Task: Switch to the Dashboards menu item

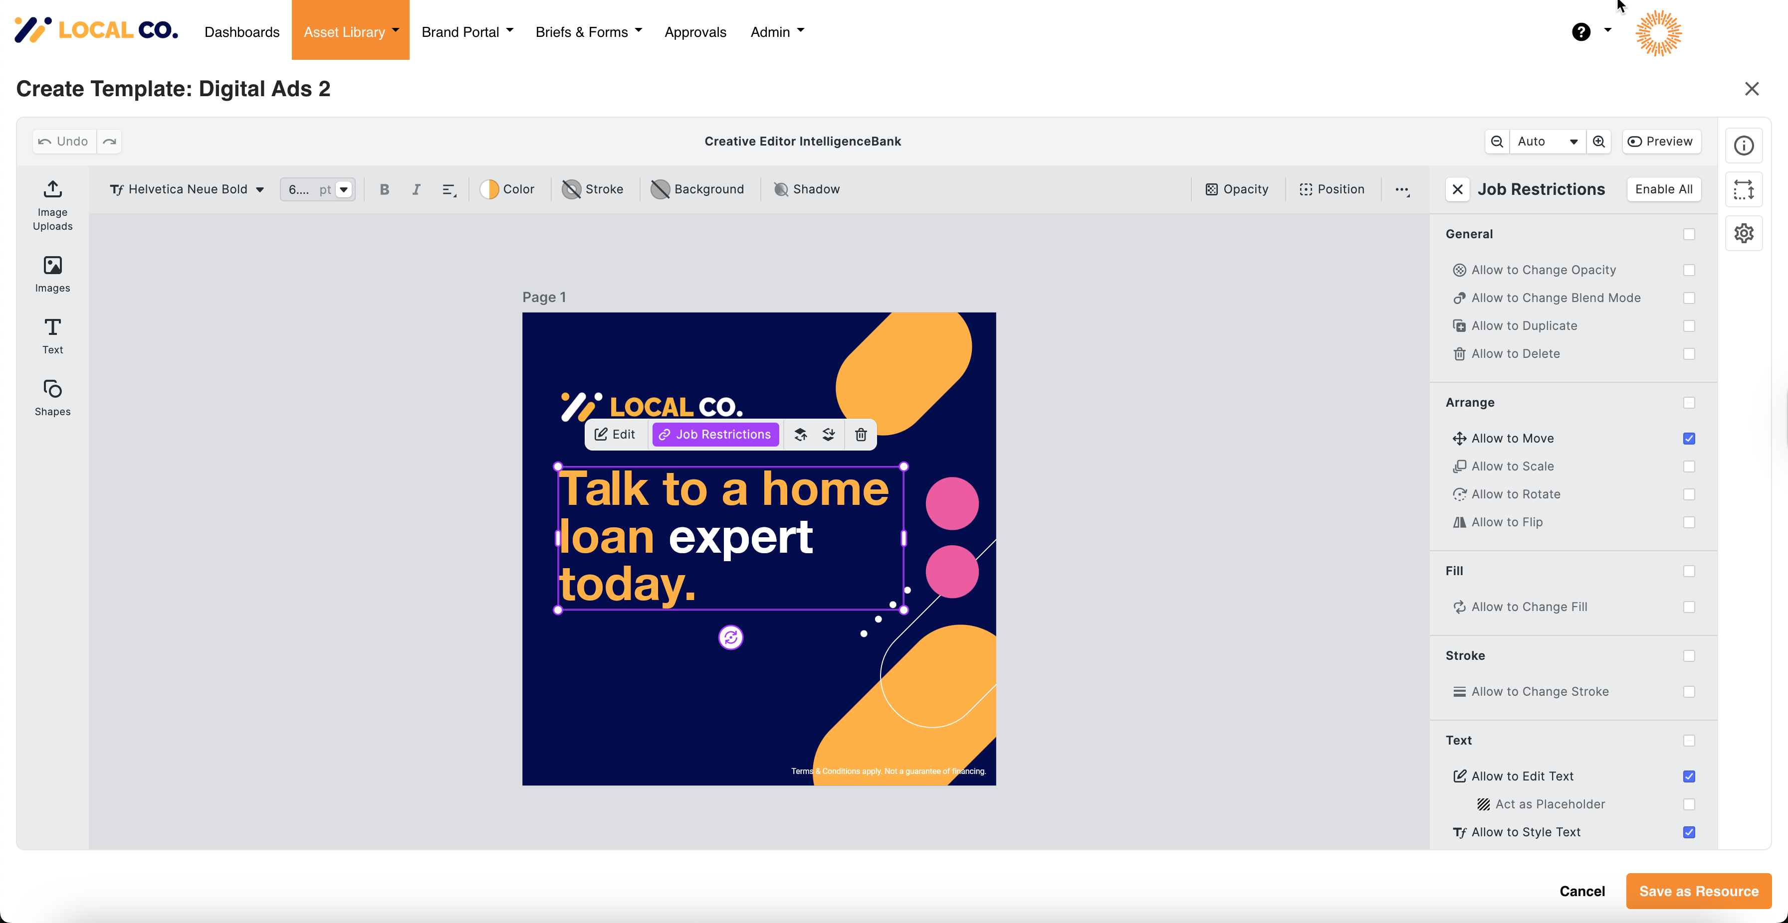Action: click(x=241, y=31)
